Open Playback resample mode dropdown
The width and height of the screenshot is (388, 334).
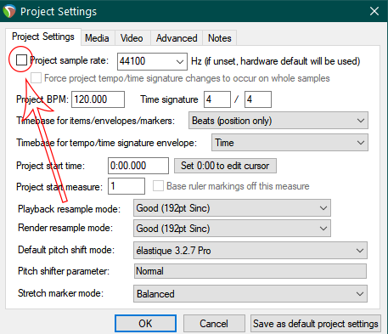tap(232, 208)
